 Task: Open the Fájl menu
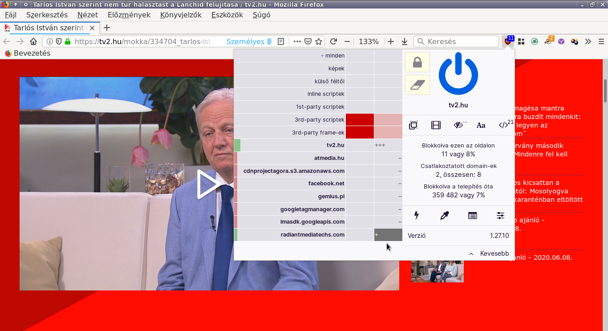click(10, 15)
